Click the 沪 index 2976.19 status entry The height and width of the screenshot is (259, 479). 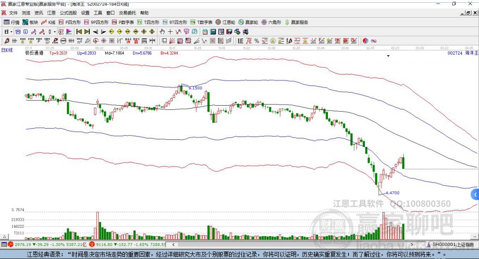point(47,245)
